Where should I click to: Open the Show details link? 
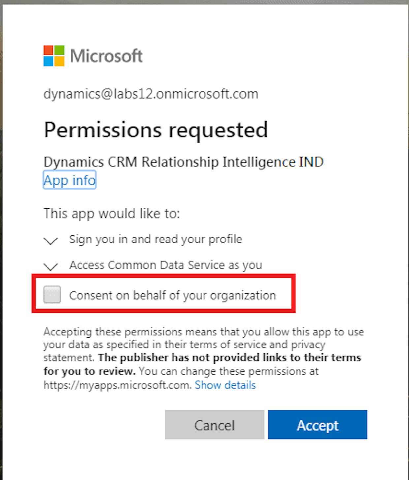coord(225,385)
